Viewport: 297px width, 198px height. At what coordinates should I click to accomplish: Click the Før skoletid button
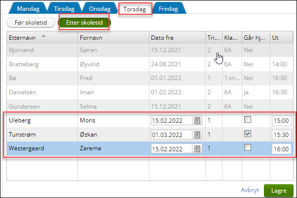pyautogui.click(x=31, y=23)
